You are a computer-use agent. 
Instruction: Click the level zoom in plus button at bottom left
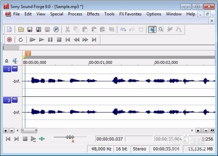[x=6, y=131]
